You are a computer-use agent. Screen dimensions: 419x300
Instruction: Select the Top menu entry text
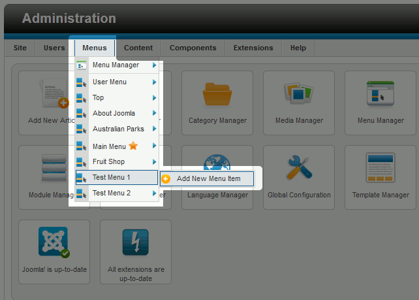(98, 98)
